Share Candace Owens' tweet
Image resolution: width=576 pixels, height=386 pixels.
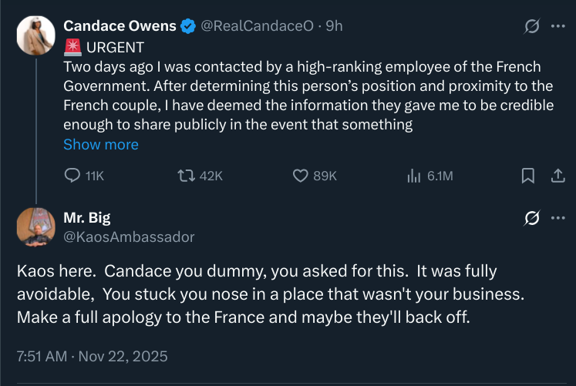click(x=557, y=176)
